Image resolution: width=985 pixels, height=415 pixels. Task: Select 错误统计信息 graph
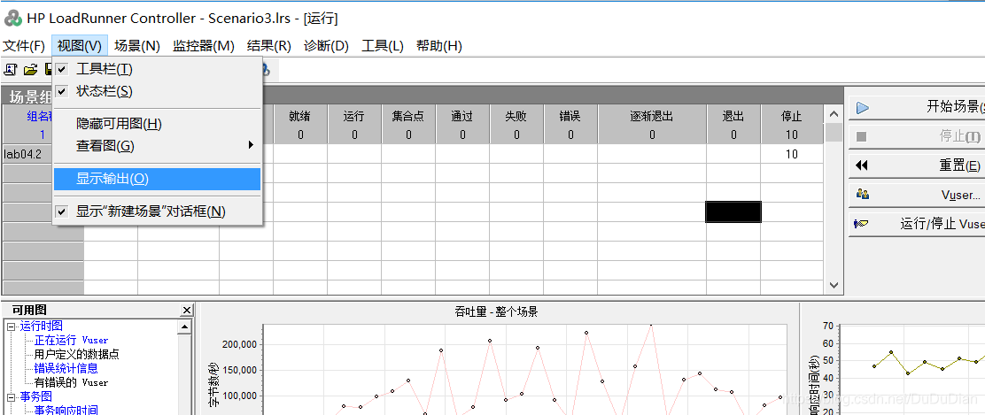click(66, 368)
